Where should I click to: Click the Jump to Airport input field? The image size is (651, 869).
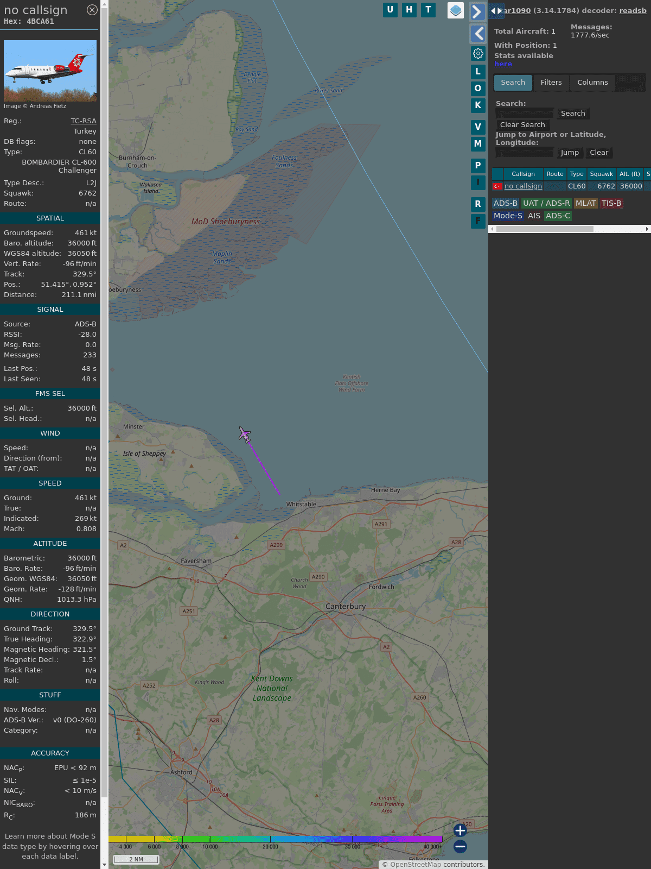click(x=525, y=153)
